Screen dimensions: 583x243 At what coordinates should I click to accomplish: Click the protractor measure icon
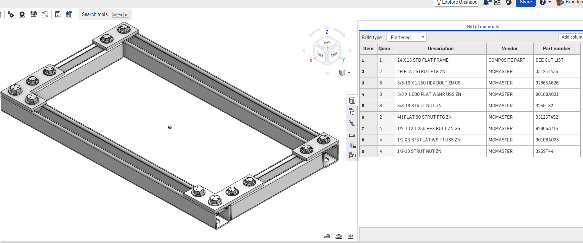click(x=339, y=236)
